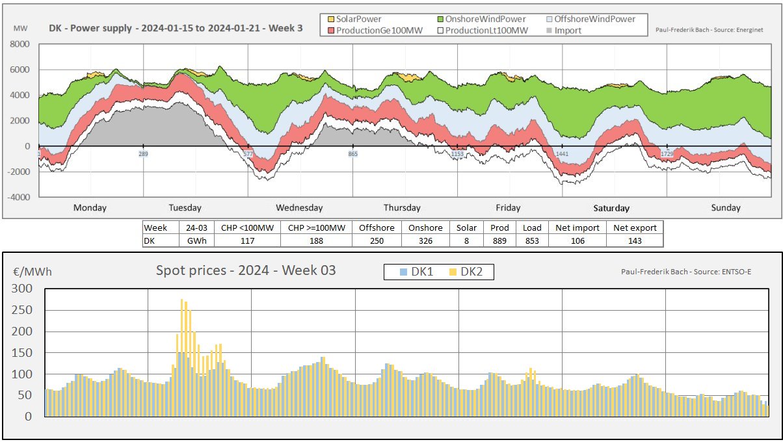This screenshot has width=783, height=442.
Task: Click the ENTSO-E source credit text
Action: point(686,270)
